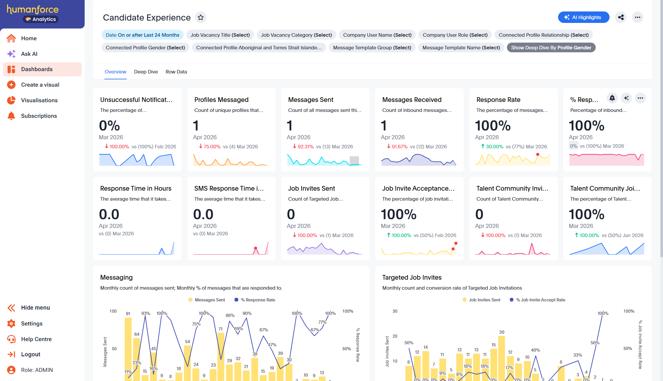Click the Hide menu label

[x=36, y=308]
